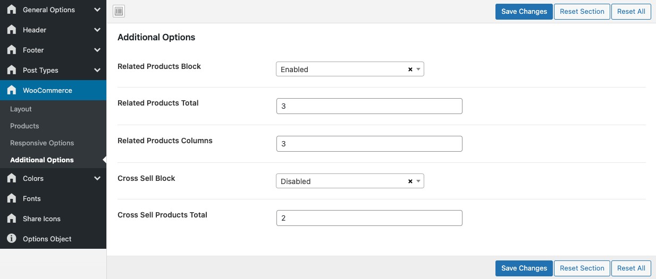656x279 pixels.
Task: Click the home icon next to Fonts
Action: pyautogui.click(x=12, y=198)
